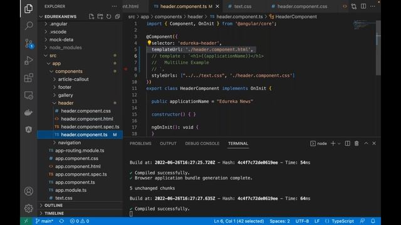401x225 pixels.
Task: Open the Extensions view
Action: tap(29, 77)
